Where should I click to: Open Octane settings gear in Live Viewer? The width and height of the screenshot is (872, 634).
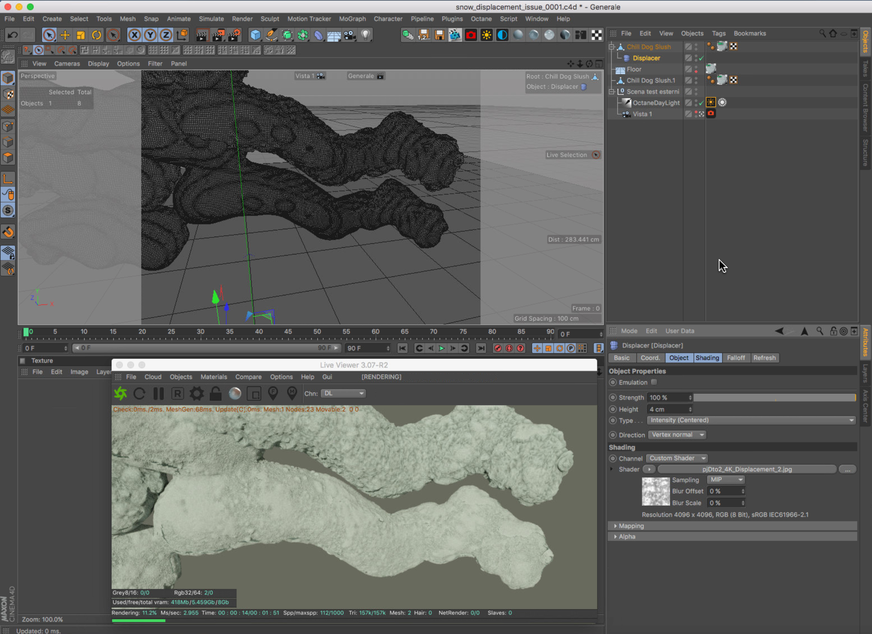tap(197, 393)
